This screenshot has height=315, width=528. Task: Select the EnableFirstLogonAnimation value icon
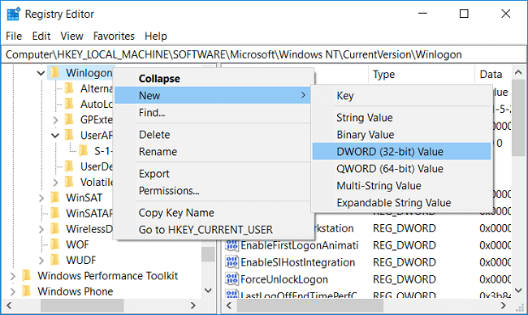[x=232, y=245]
